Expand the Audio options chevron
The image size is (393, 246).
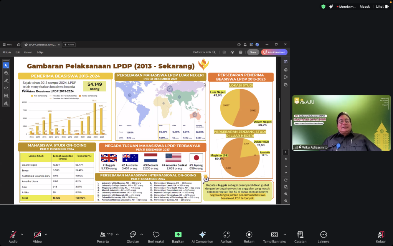[x=21, y=234]
